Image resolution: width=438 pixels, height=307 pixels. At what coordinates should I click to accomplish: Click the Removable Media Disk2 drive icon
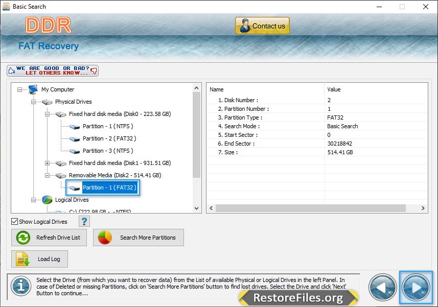coord(61,176)
